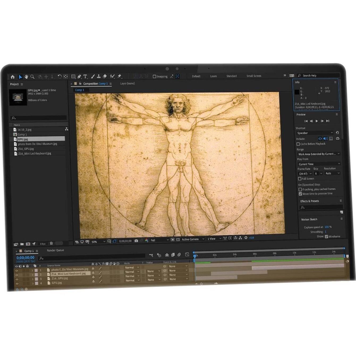The image size is (356, 356).
Task: Enable the Snapping checkbox
Action: (x=154, y=77)
